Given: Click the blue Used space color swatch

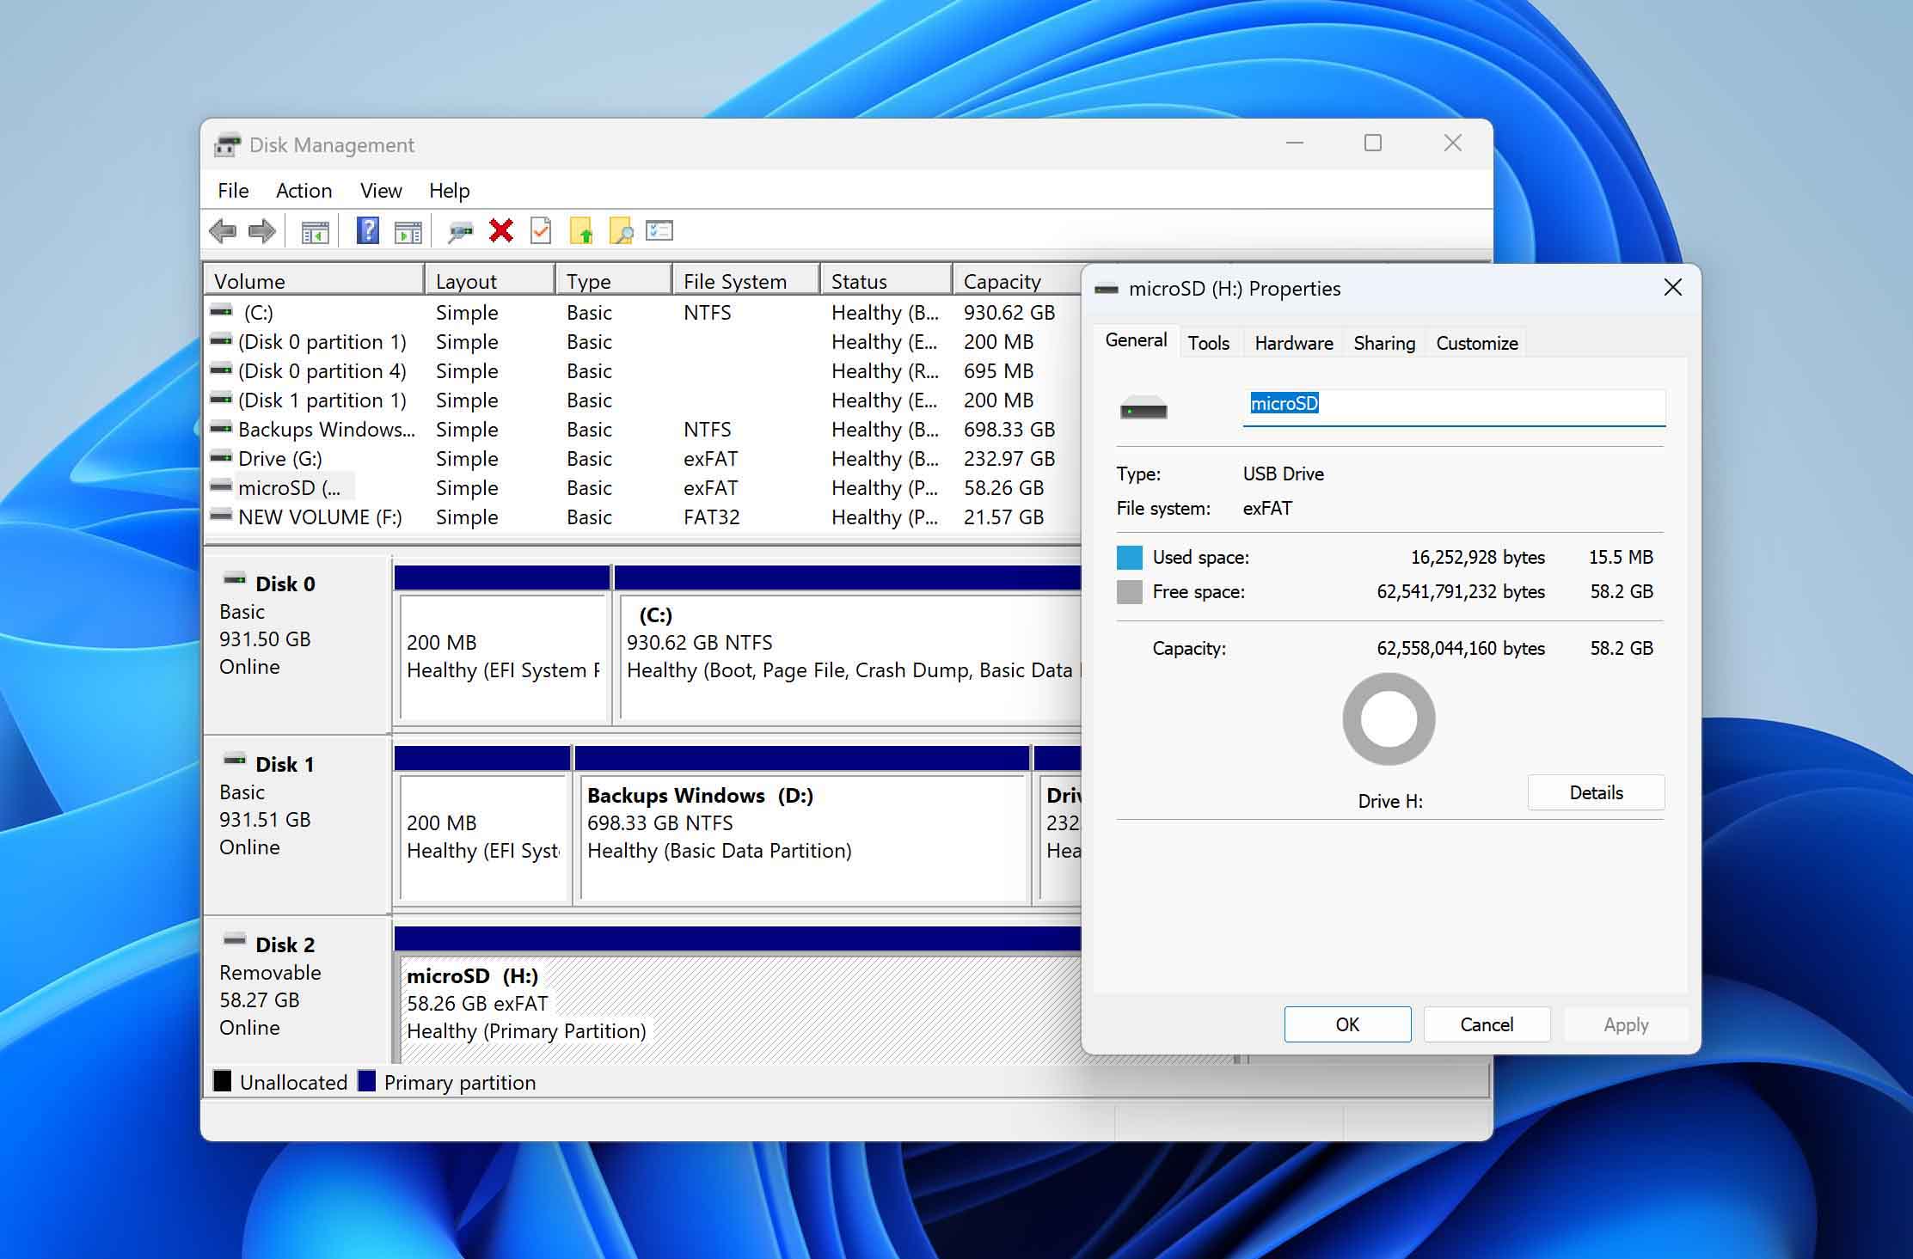Looking at the screenshot, I should click(x=1129, y=558).
